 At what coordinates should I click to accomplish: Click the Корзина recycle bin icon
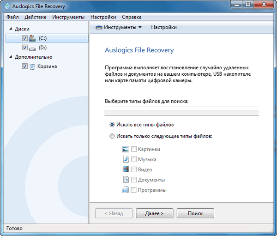click(x=32, y=67)
